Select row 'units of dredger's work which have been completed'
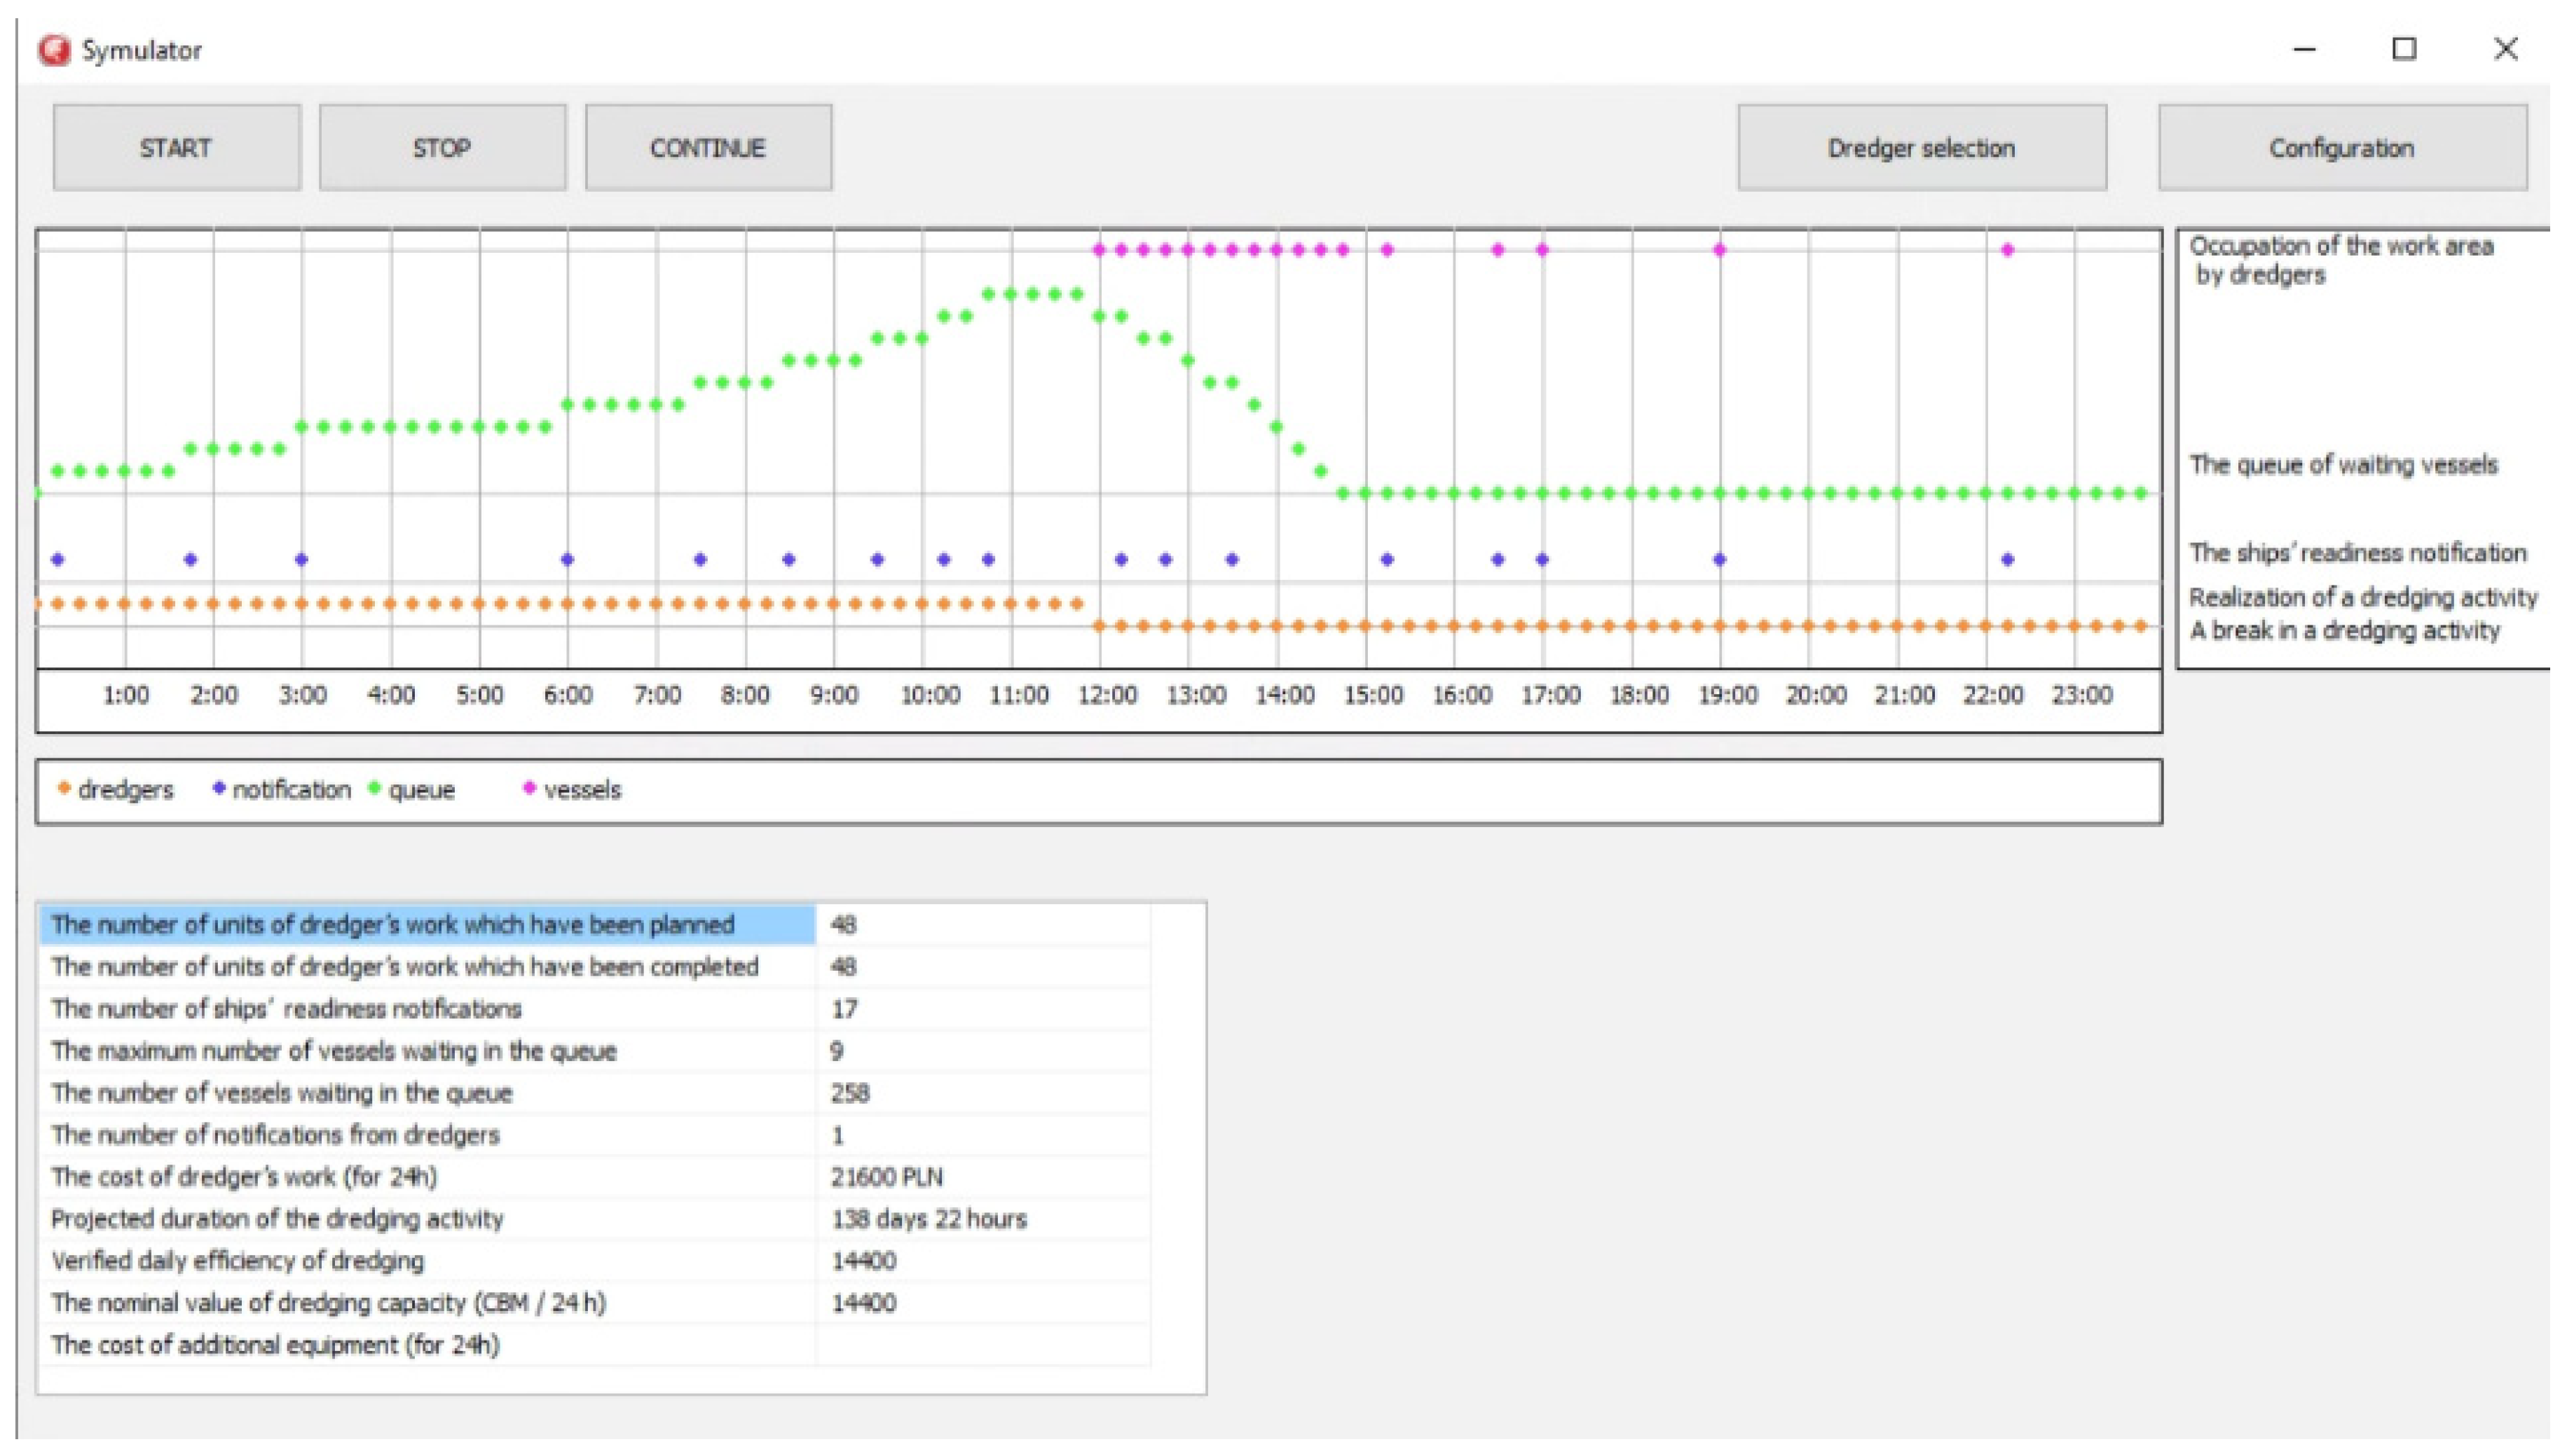The height and width of the screenshot is (1456, 2567). [x=594, y=967]
